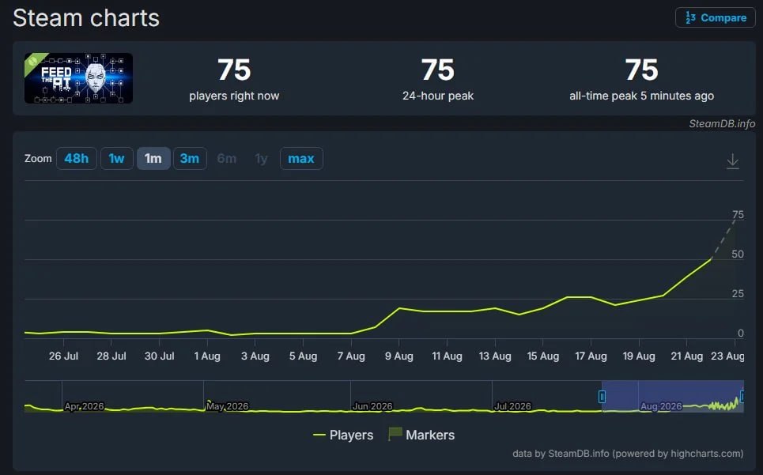The height and width of the screenshot is (475, 763).
Task: Click the left navigator range handle
Action: (x=602, y=397)
